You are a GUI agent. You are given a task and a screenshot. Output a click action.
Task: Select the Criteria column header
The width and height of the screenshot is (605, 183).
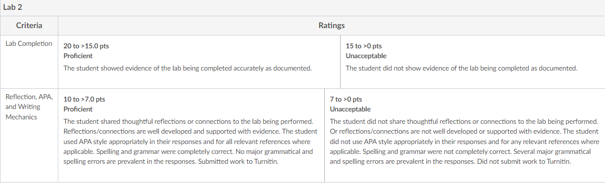click(x=29, y=26)
